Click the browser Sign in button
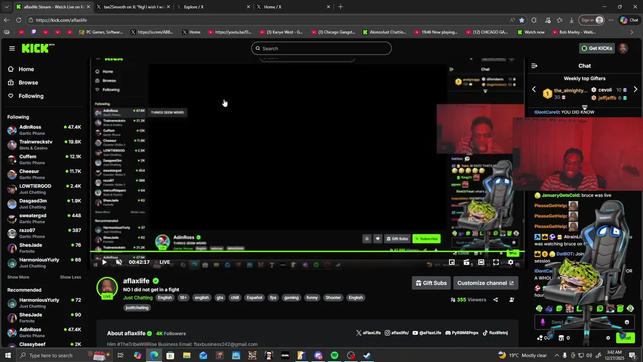643x362 pixels. [592, 20]
